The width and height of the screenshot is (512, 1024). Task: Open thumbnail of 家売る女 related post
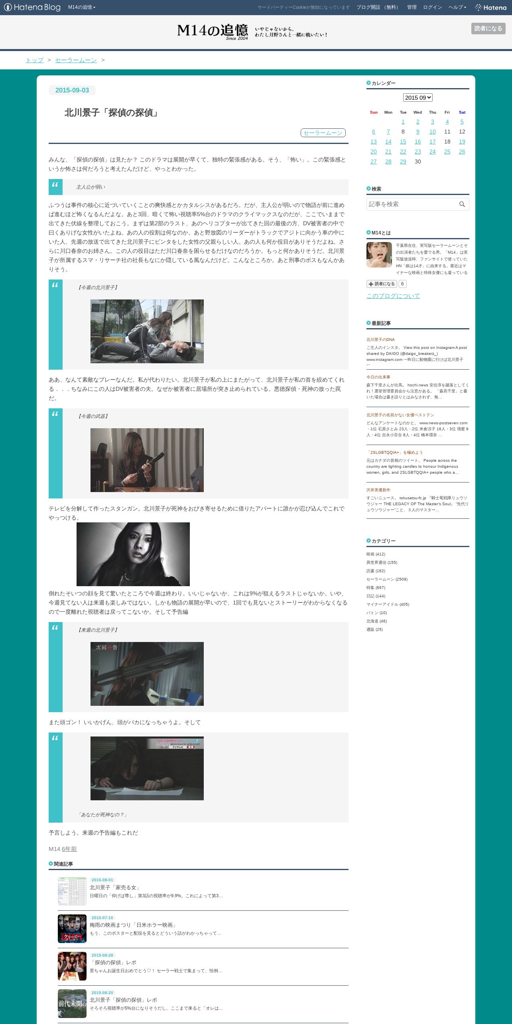click(72, 891)
